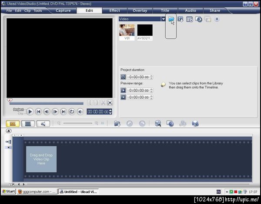Switch to Timeline View
261x204 pixels.
28,124
